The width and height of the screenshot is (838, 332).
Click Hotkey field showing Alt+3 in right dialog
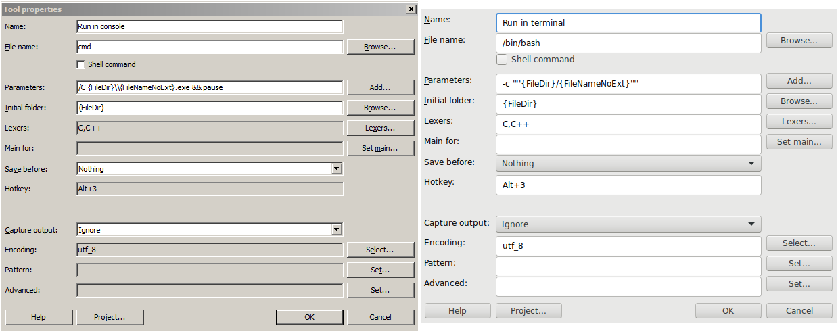(628, 185)
